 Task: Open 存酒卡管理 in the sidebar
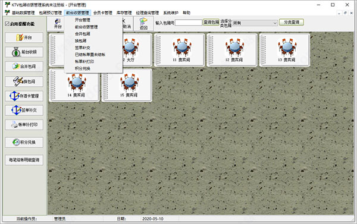[24, 96]
